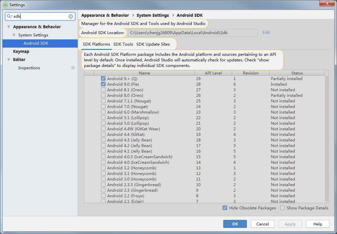The width and height of the screenshot is (337, 234).
Task: Select the Android 4.0.3 (IceCreamSandwich) row
Action: pyautogui.click(x=204, y=157)
